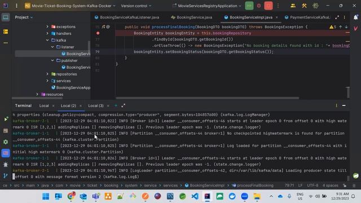The height and width of the screenshot is (203, 361).
Task: Change line separator LF in status bar
Action: [x=301, y=186]
